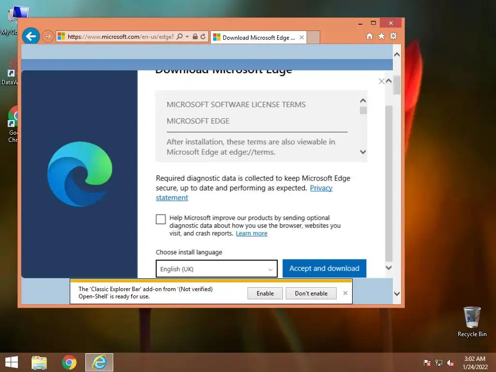Click the muted volume tray icon
The width and height of the screenshot is (496, 372).
pyautogui.click(x=450, y=363)
